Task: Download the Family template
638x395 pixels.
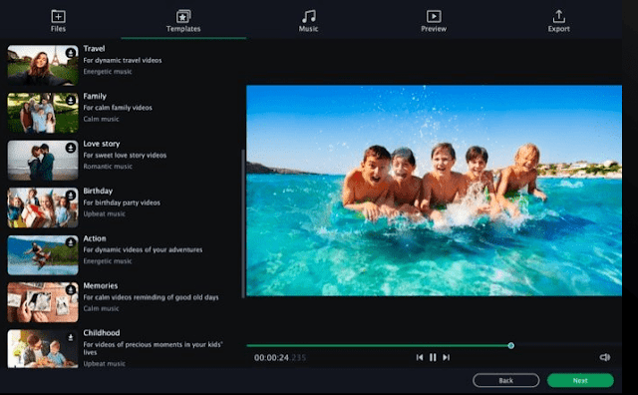Action: [x=71, y=100]
